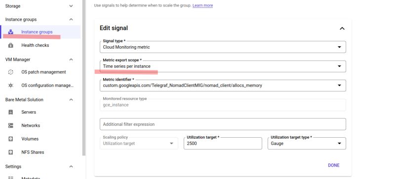Click the Utilization target field

(223, 144)
